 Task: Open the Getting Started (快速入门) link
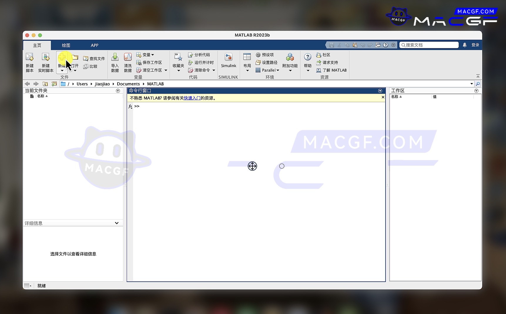click(192, 98)
